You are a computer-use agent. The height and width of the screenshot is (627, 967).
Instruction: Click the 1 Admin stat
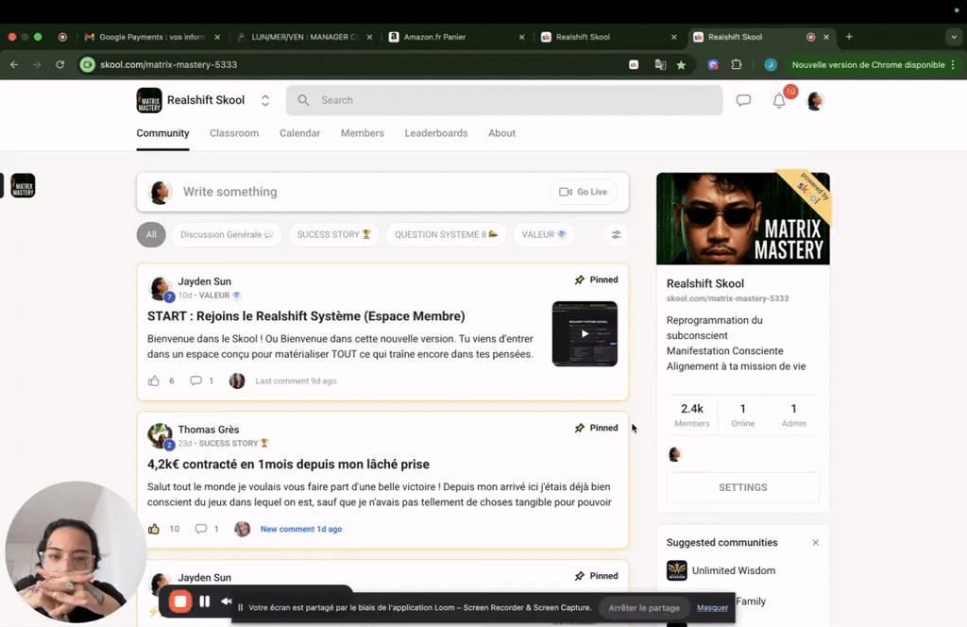[793, 415]
